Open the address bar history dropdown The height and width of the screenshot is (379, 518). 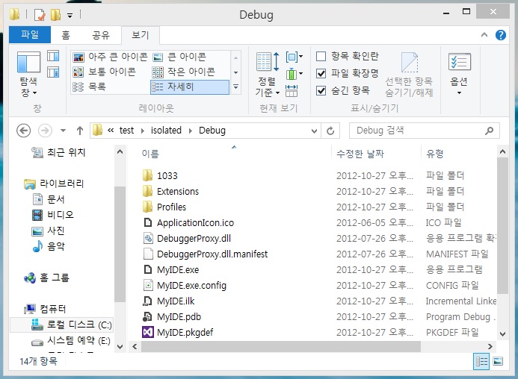315,131
